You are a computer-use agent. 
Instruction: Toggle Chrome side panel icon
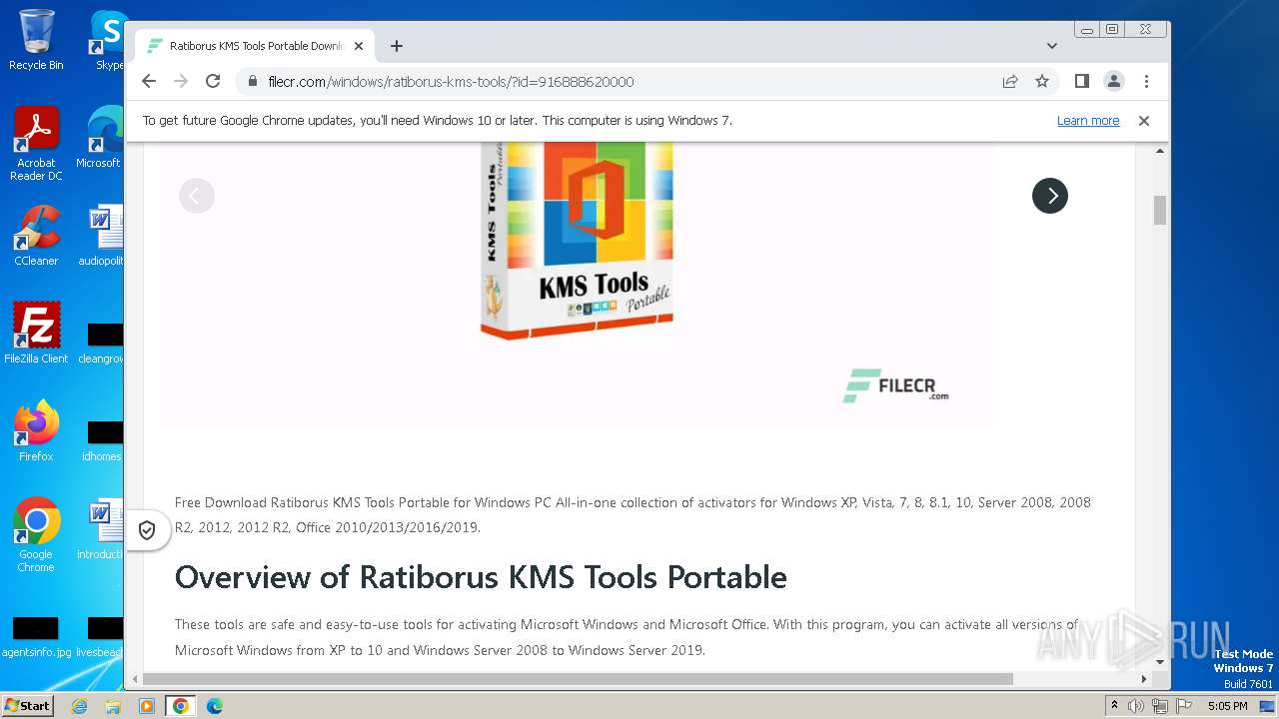click(1082, 81)
